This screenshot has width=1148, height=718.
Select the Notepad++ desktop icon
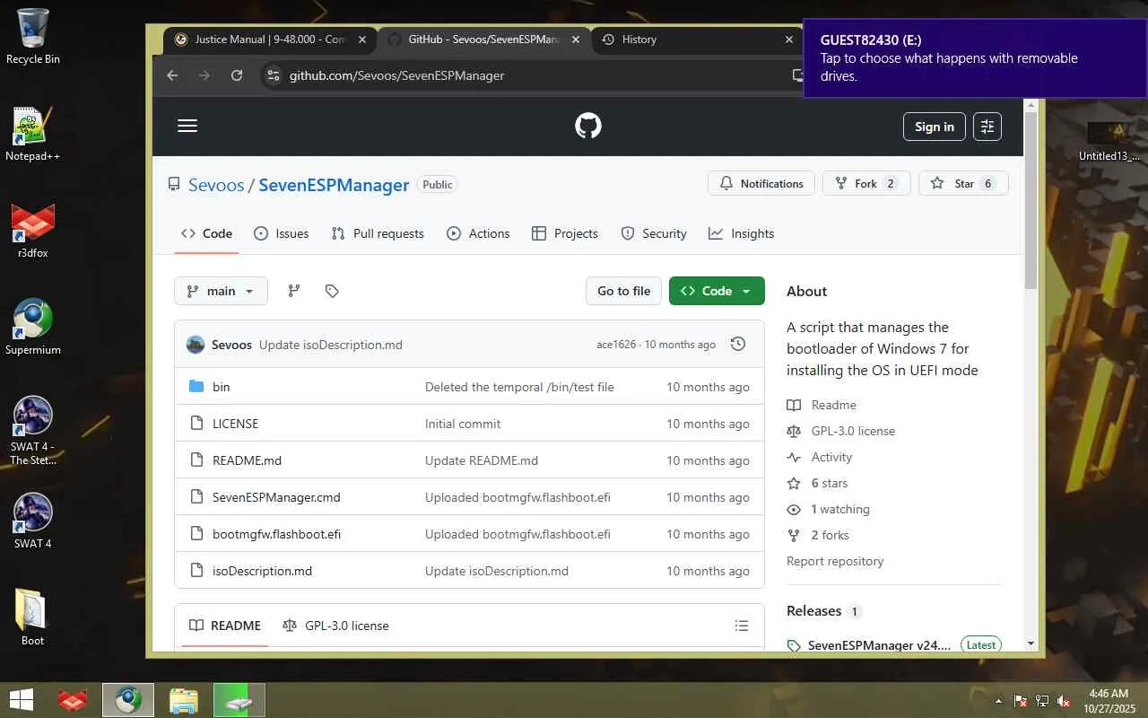click(x=33, y=134)
